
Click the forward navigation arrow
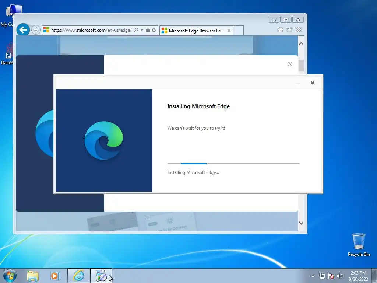click(36, 30)
